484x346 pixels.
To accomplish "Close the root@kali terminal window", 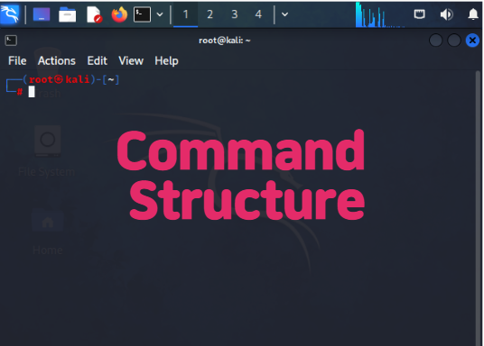I will pos(472,41).
